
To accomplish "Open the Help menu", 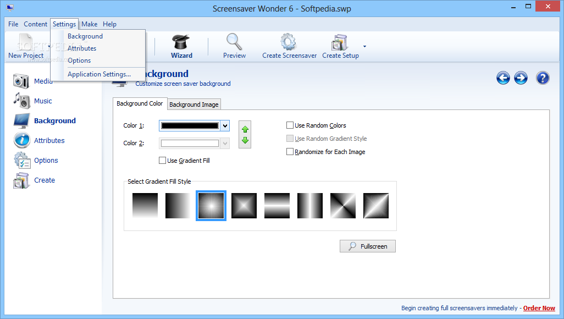I will click(109, 24).
